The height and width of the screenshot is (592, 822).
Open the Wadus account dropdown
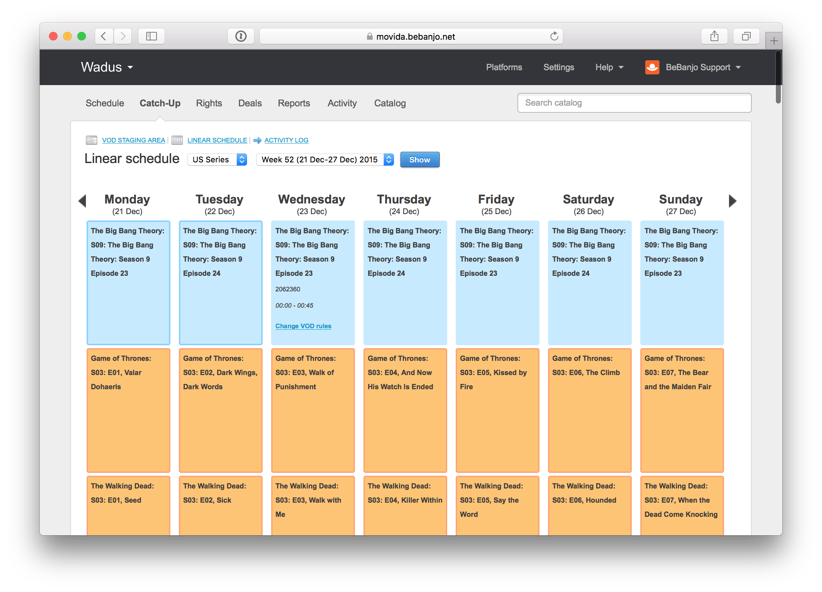click(107, 67)
